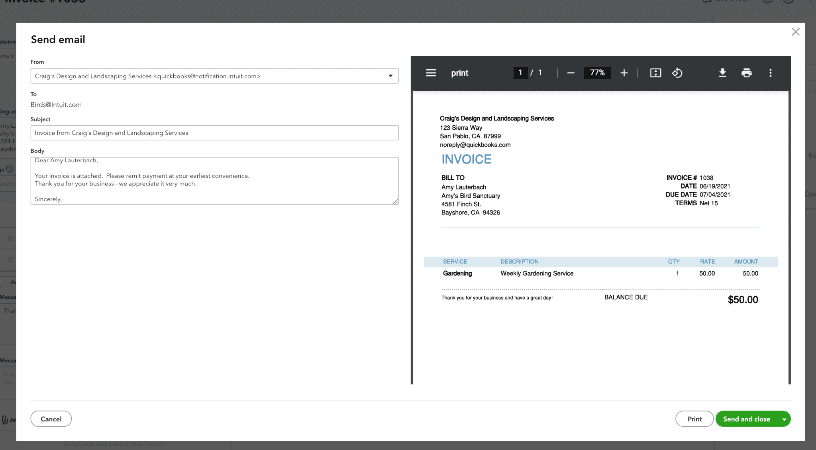Expand the From address dropdown
The image size is (816, 450).
click(x=390, y=76)
